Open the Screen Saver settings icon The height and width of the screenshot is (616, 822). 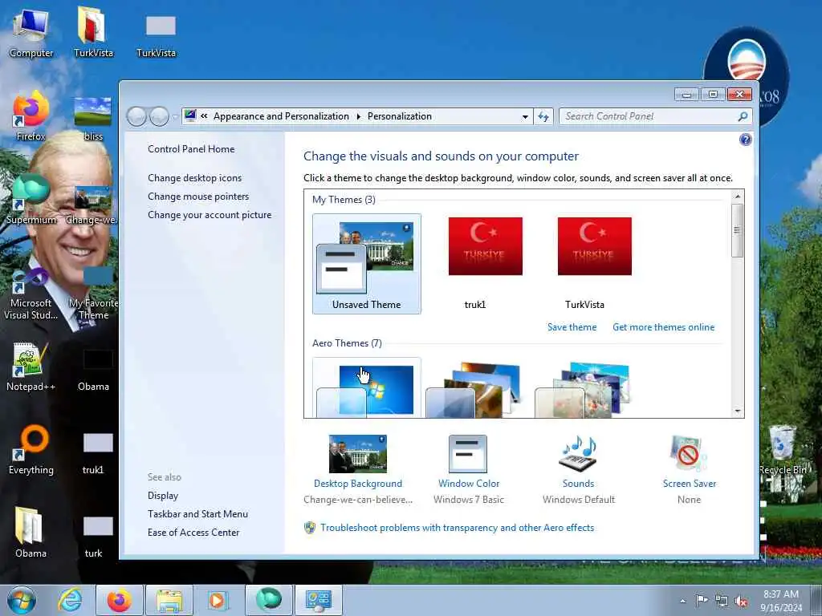point(688,454)
